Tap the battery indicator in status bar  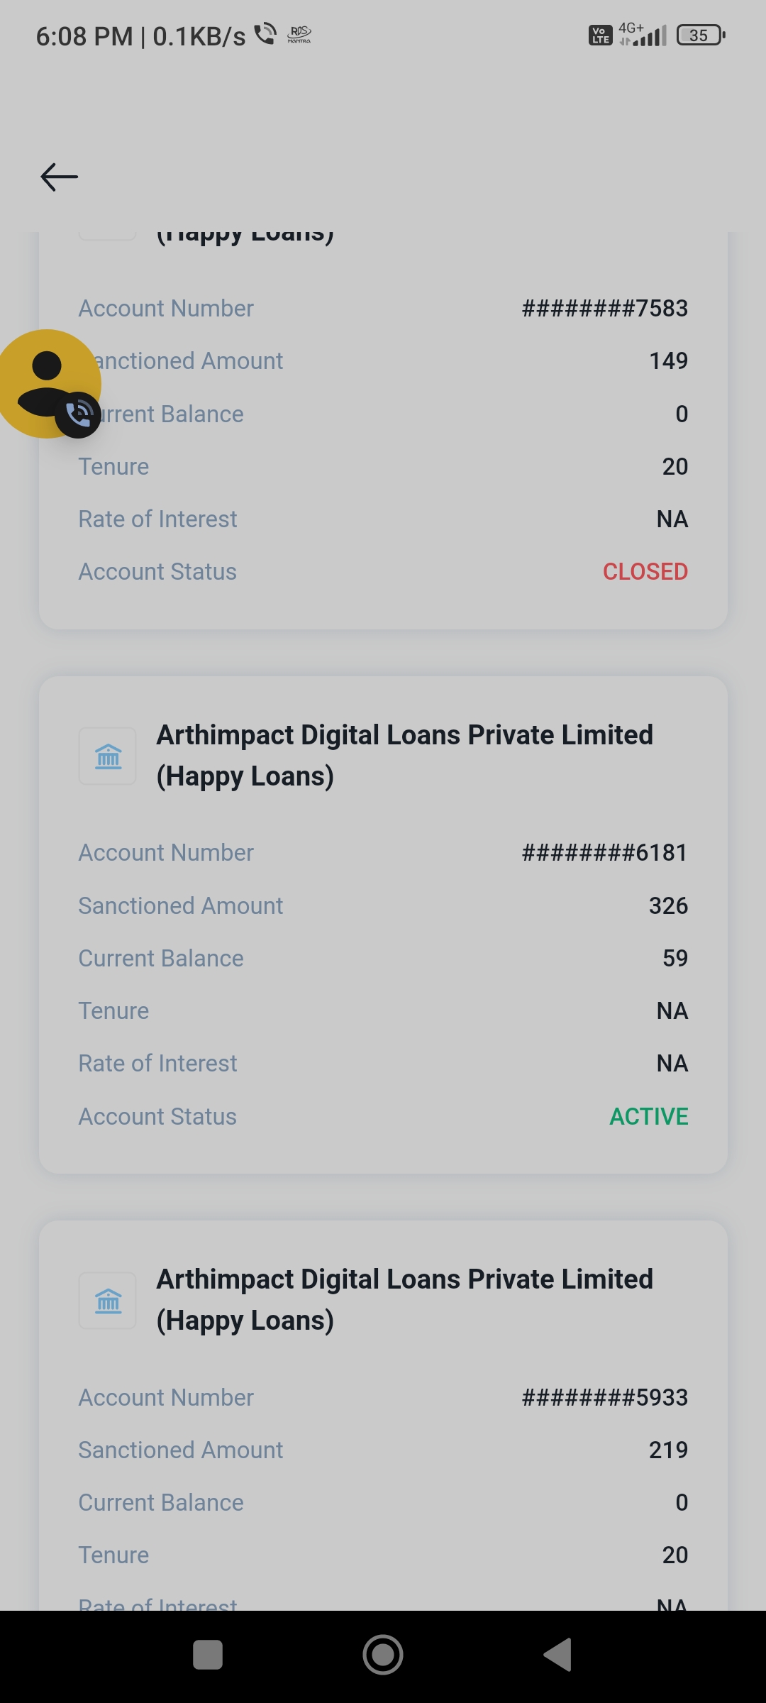coord(700,35)
